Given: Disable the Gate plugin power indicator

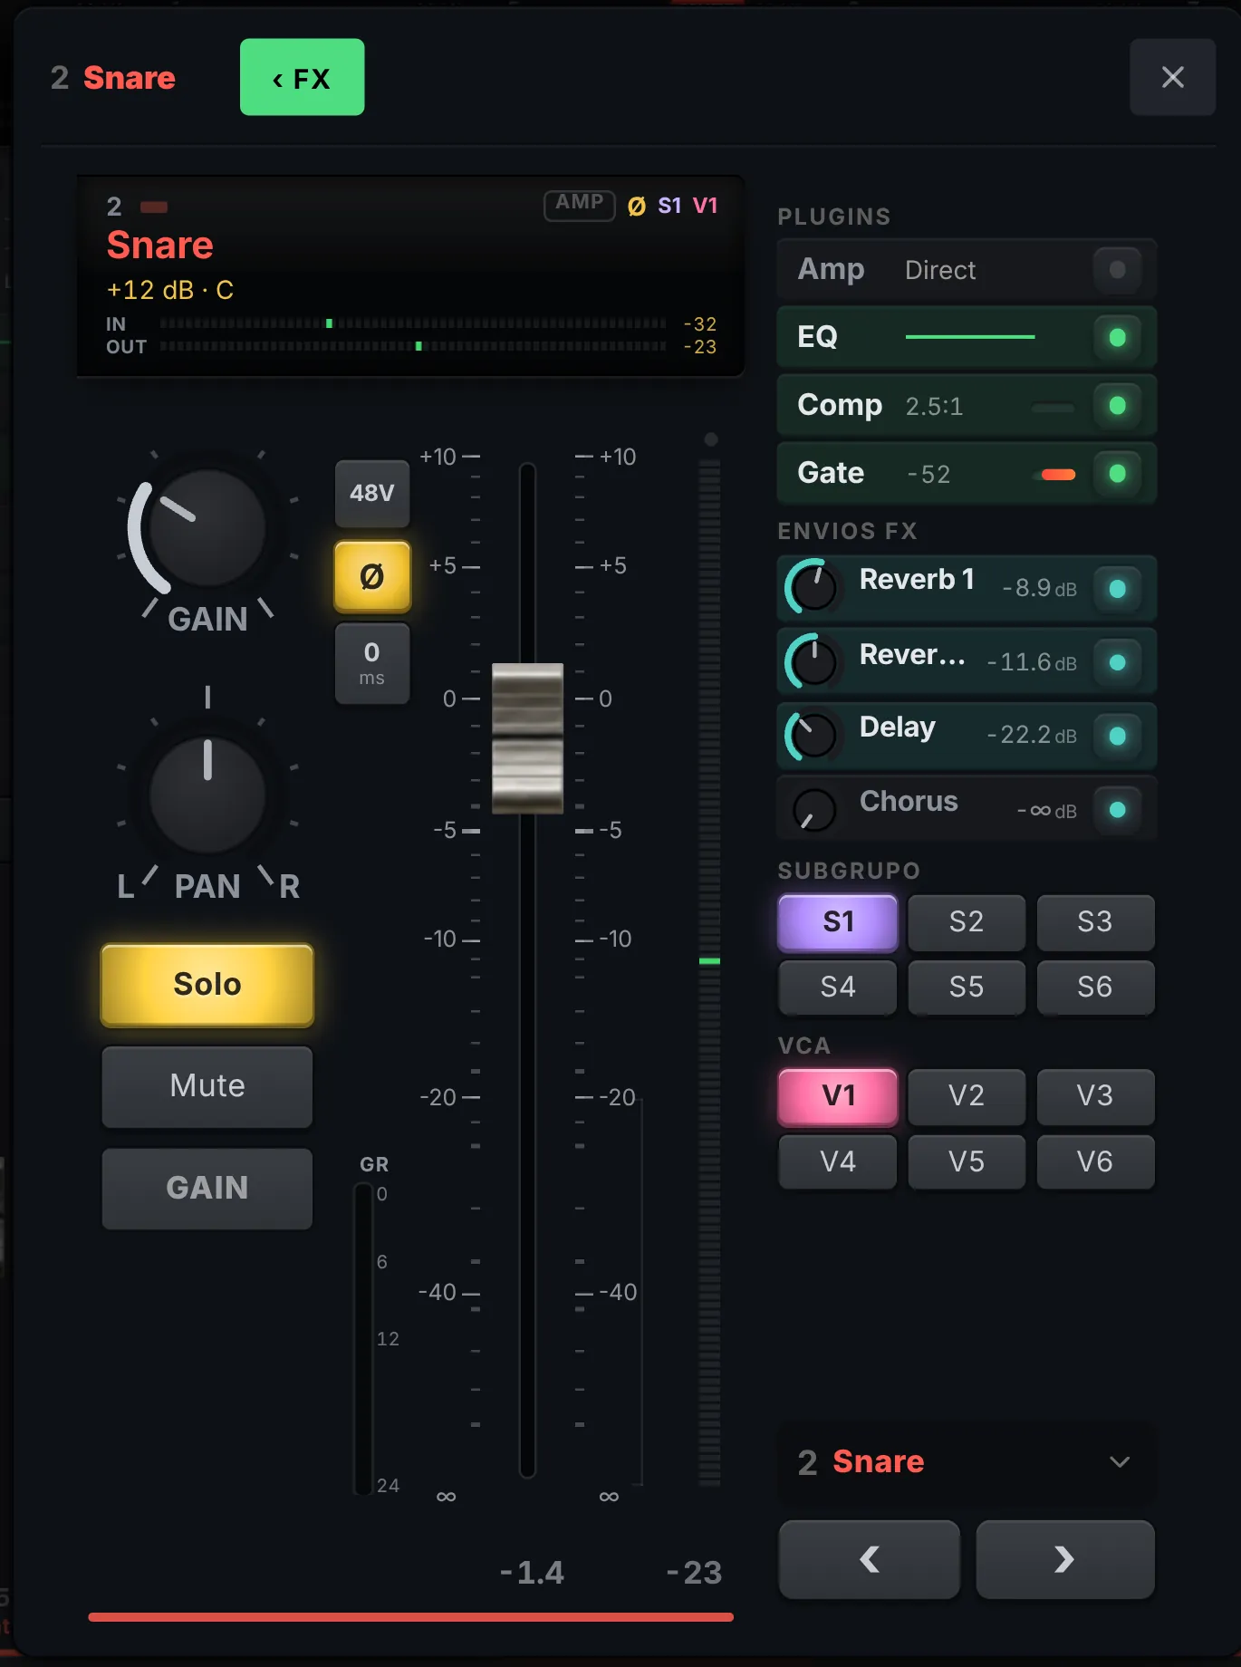Looking at the screenshot, I should [x=1117, y=474].
